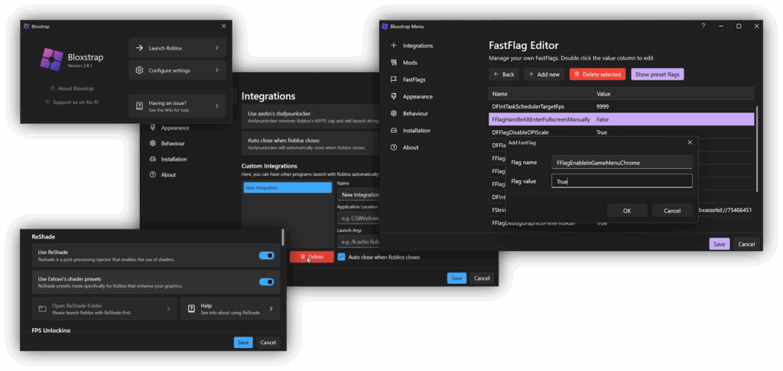
Task: Click the Flag value input field
Action: point(622,181)
